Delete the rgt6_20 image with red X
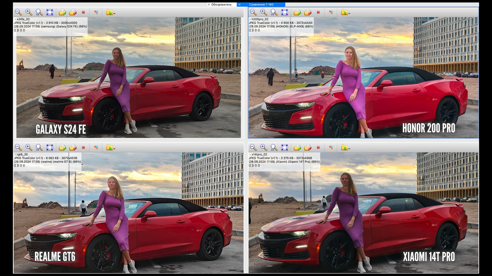Screen dimensions: 492x276 point(83,148)
